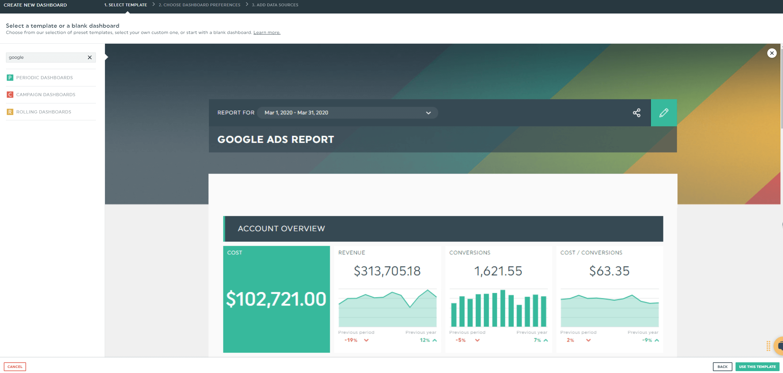This screenshot has width=783, height=373.
Task: Click the Revenue area chart
Action: coord(387,308)
